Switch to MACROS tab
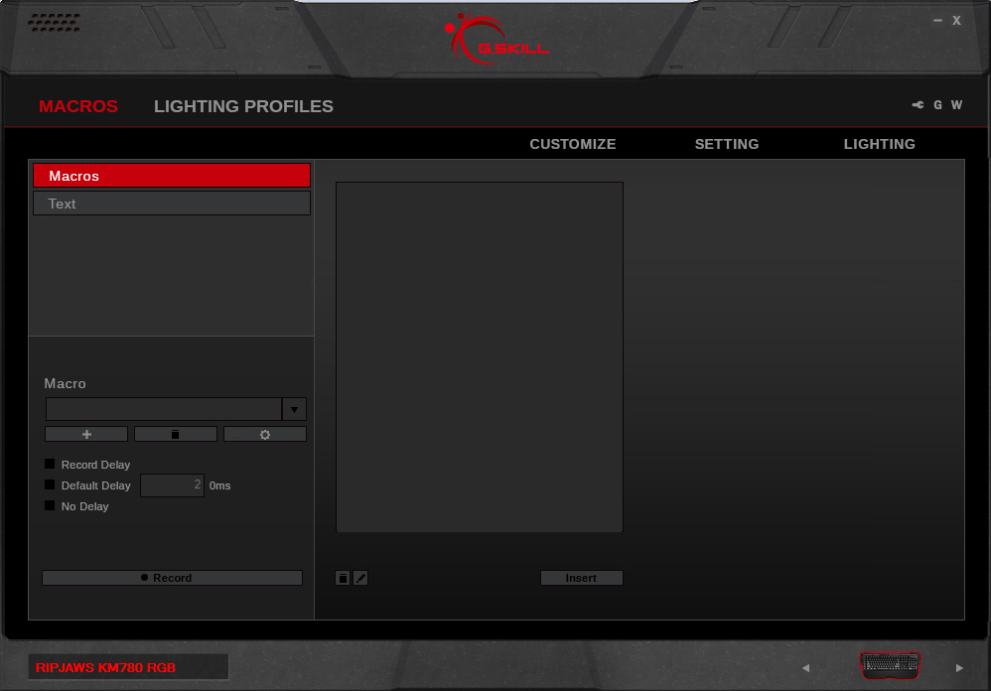This screenshot has height=691, width=991. (78, 106)
